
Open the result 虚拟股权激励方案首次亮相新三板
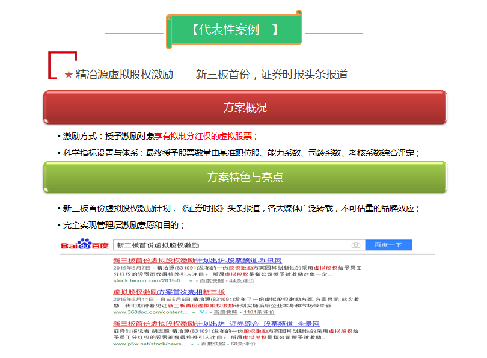(x=169, y=292)
